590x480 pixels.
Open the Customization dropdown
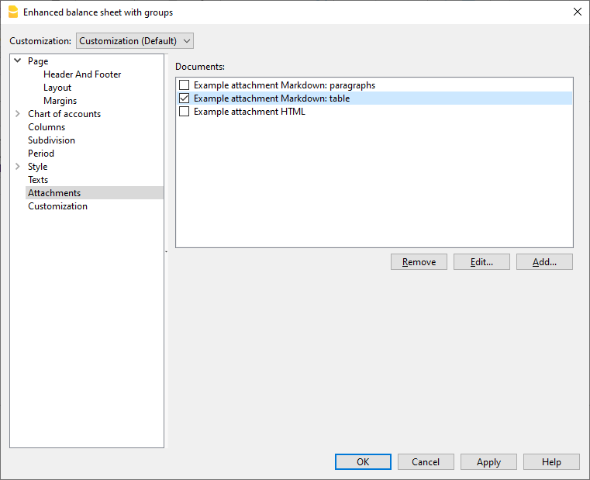135,40
